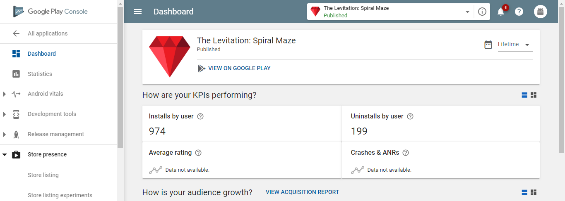
Task: Open the notifications bell
Action: tap(501, 12)
